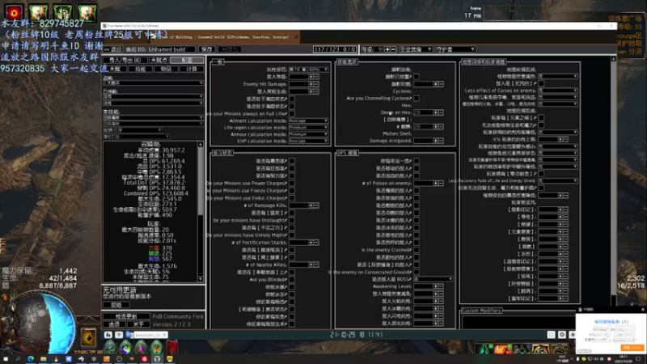The image size is (647, 364).
Task: Click the red buff icon in game HUD
Action: pyautogui.click(x=14, y=12)
